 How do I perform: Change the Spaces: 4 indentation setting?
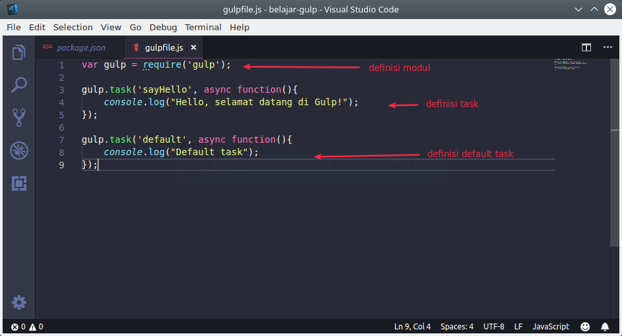tap(457, 327)
